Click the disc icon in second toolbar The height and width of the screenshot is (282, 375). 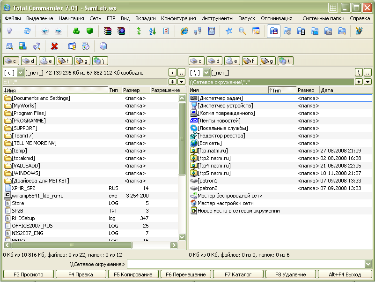[103, 46]
